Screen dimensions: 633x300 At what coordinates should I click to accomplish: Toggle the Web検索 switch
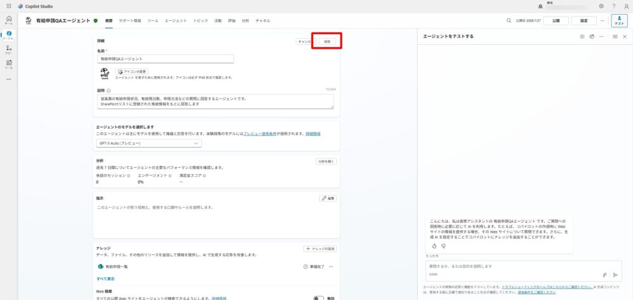(x=319, y=297)
